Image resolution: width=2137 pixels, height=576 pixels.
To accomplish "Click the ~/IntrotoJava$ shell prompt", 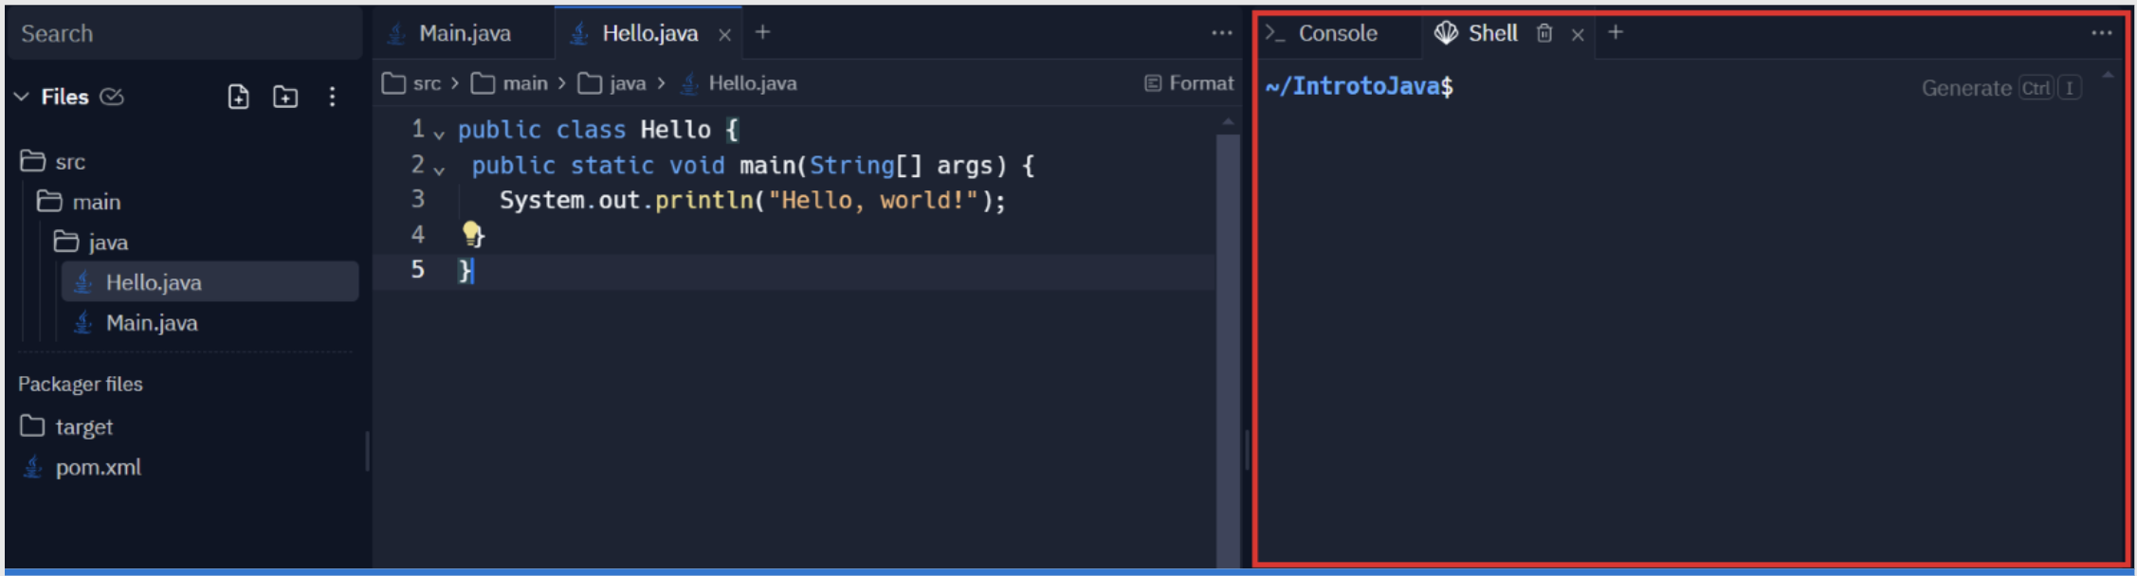I will click(1359, 86).
